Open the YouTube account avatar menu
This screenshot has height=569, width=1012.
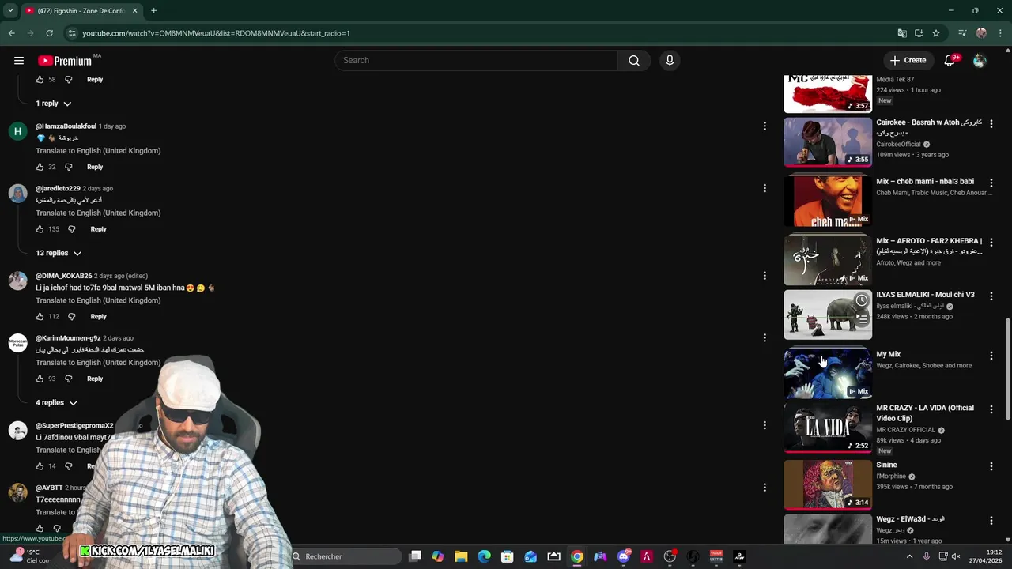980,60
